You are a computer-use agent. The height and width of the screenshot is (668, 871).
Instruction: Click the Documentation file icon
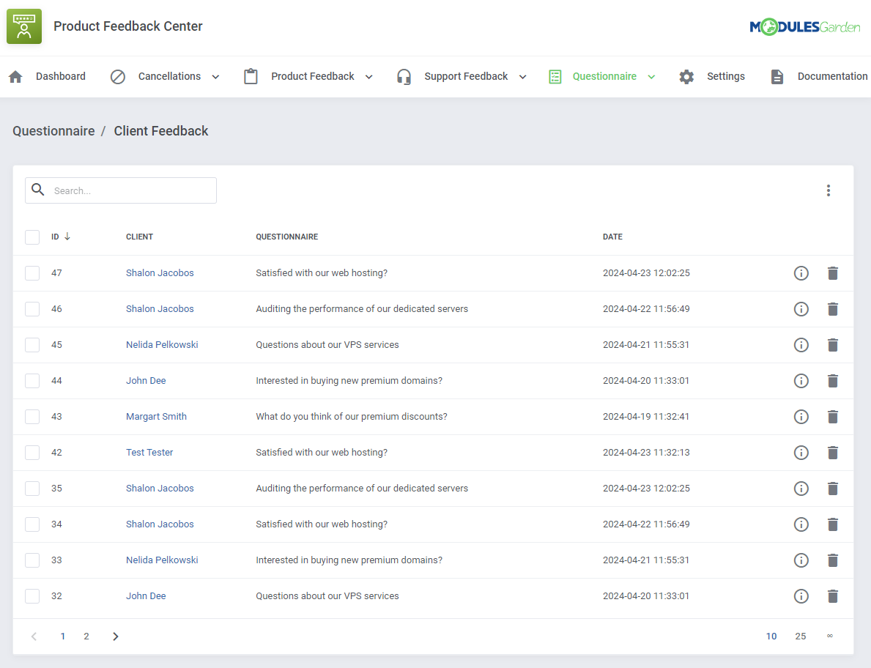[x=777, y=77]
